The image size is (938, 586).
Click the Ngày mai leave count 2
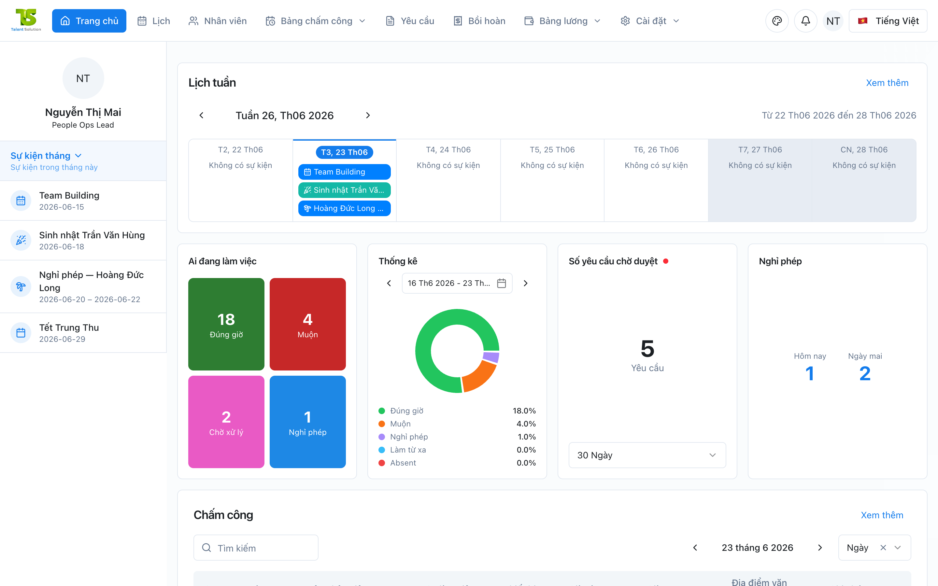point(865,367)
